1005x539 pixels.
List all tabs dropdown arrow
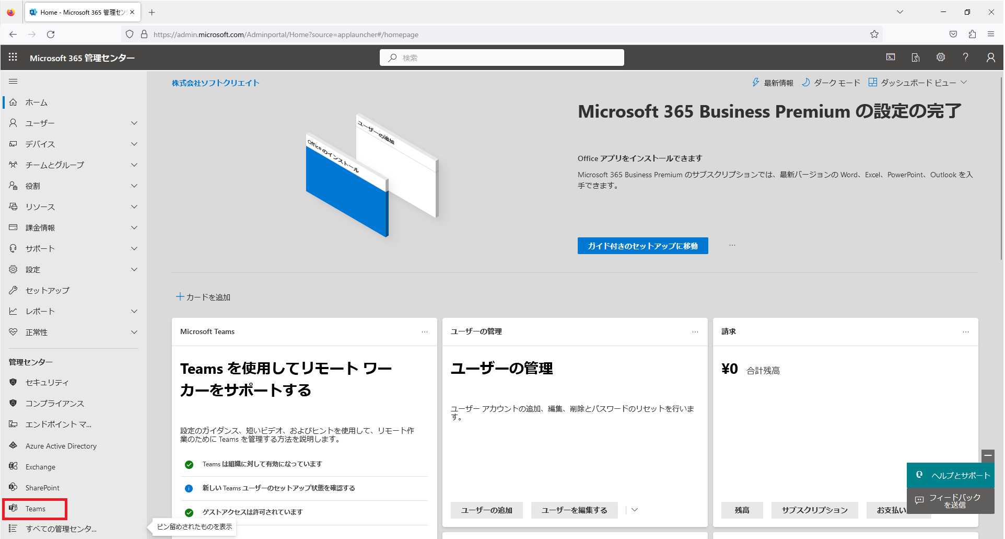click(900, 12)
